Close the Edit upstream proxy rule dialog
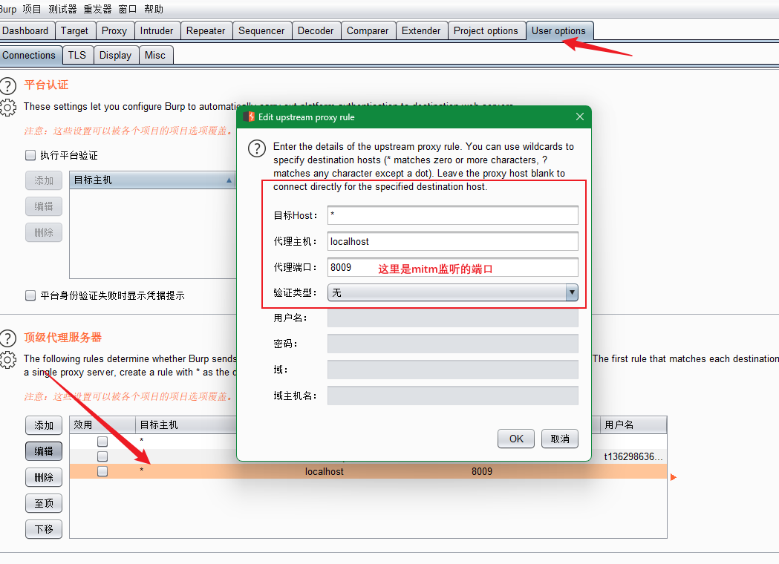The image size is (779, 564). click(x=580, y=117)
